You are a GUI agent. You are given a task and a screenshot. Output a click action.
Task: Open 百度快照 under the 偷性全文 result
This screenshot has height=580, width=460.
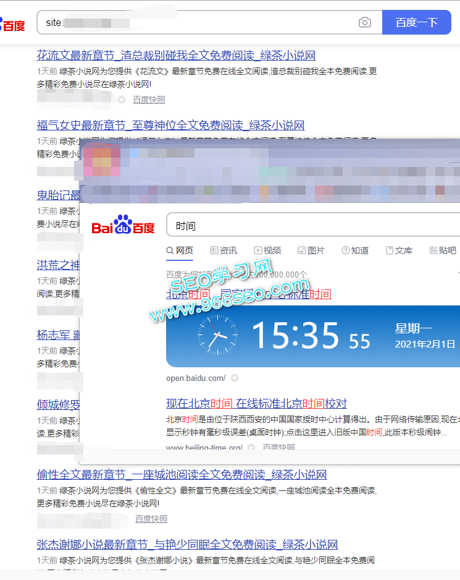pyautogui.click(x=151, y=519)
